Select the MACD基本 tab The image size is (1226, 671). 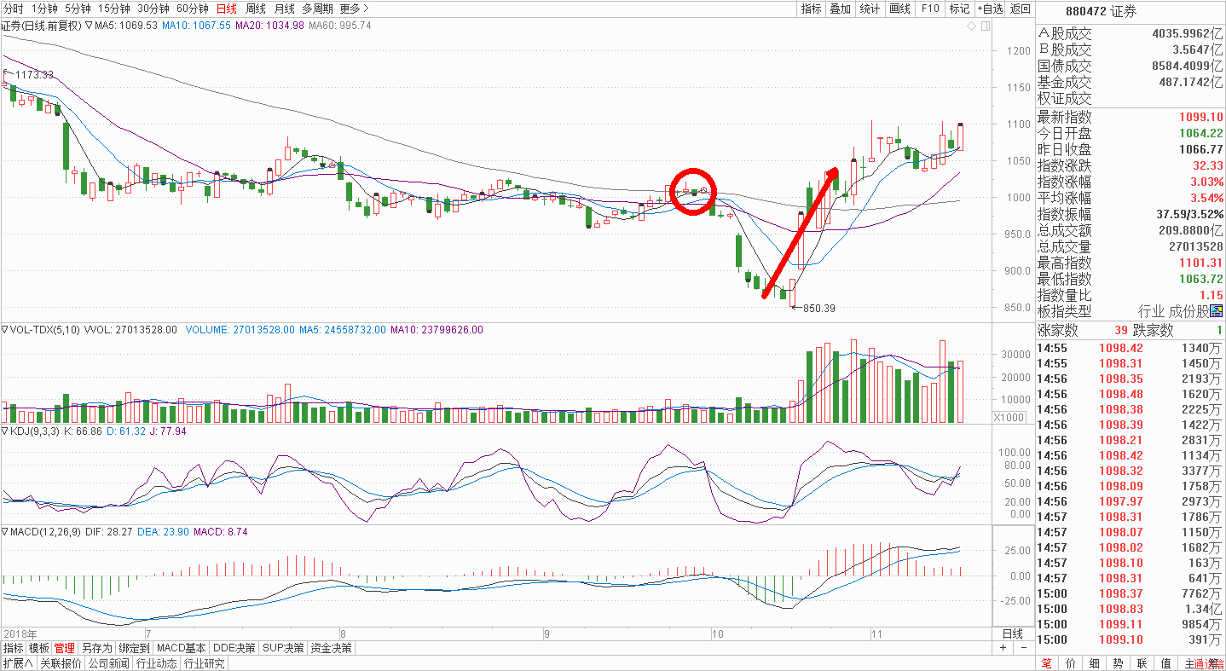[181, 648]
